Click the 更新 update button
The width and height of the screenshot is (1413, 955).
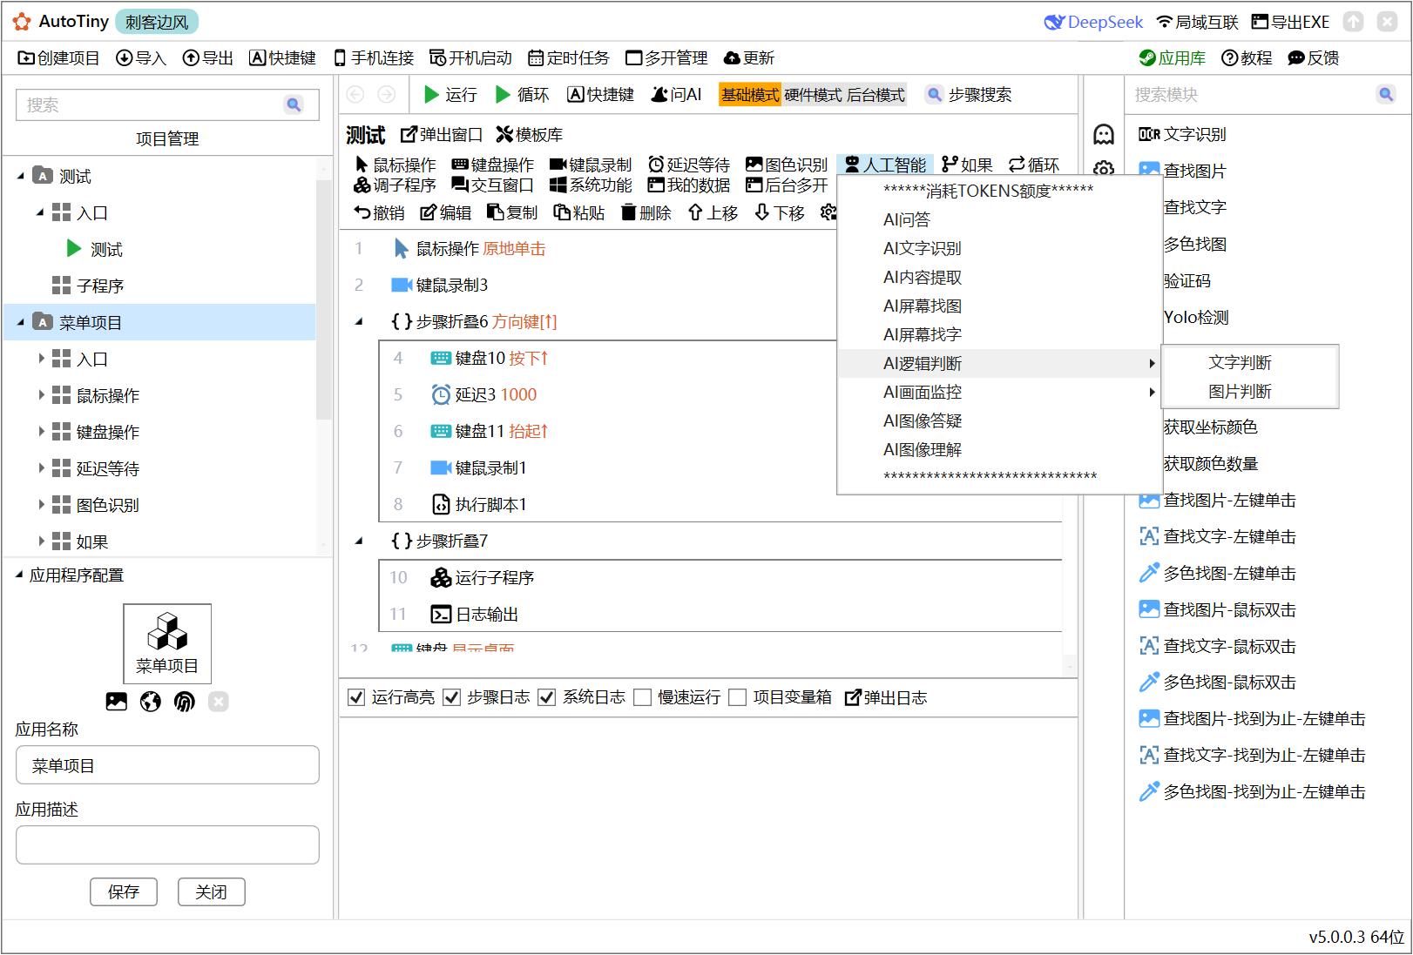click(x=749, y=58)
